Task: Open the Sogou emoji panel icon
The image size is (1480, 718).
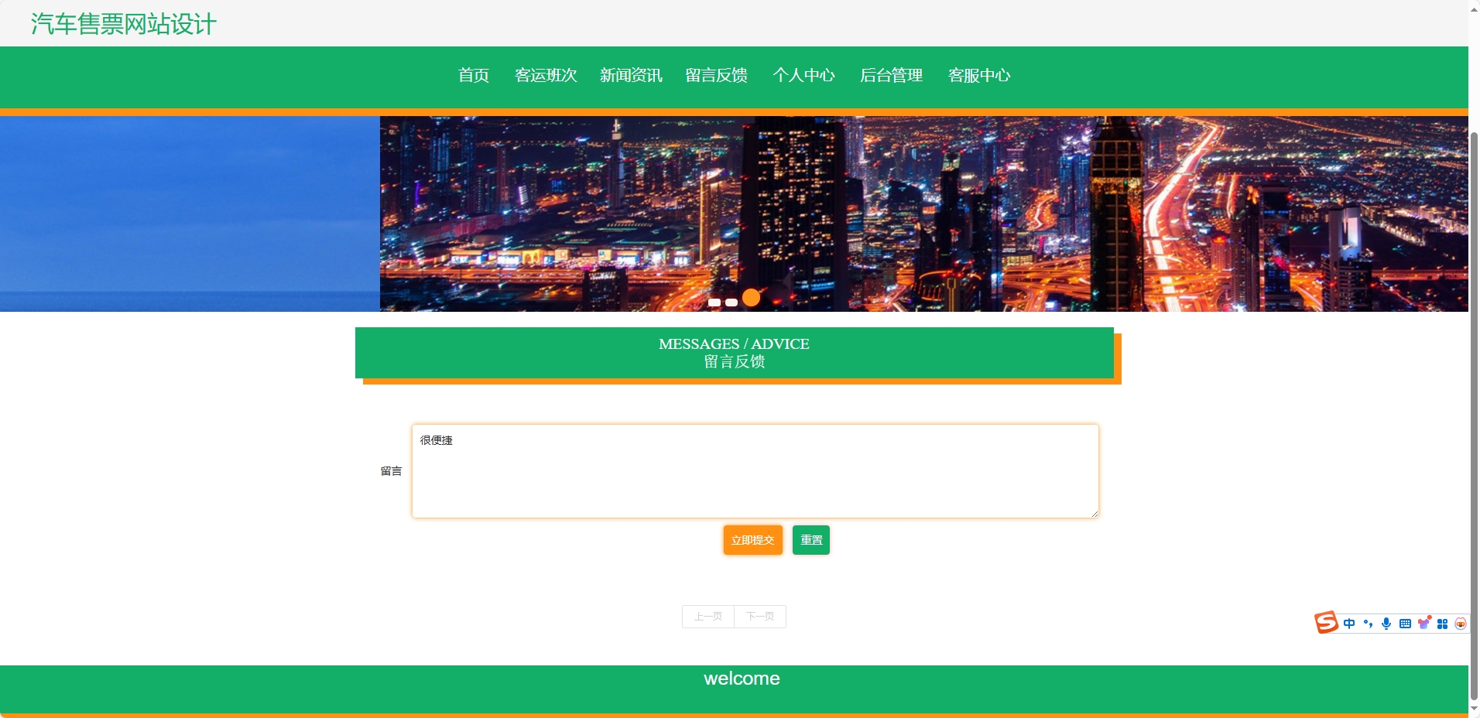Action: [1461, 623]
